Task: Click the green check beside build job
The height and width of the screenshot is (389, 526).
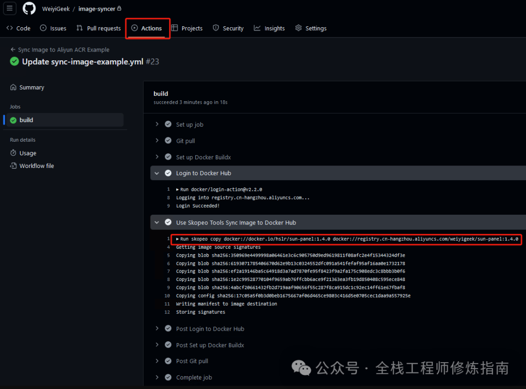Action: coord(14,120)
